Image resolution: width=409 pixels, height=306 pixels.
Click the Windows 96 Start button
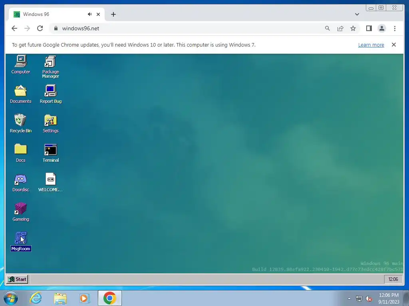tap(17, 279)
